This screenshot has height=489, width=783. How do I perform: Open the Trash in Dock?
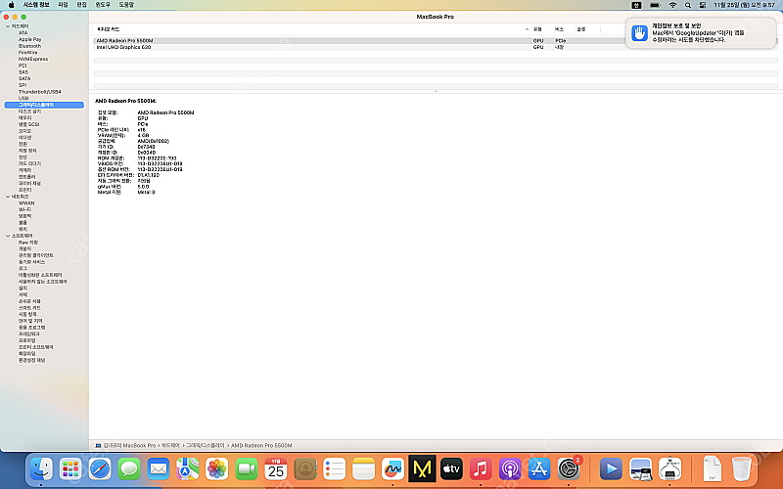click(x=742, y=469)
